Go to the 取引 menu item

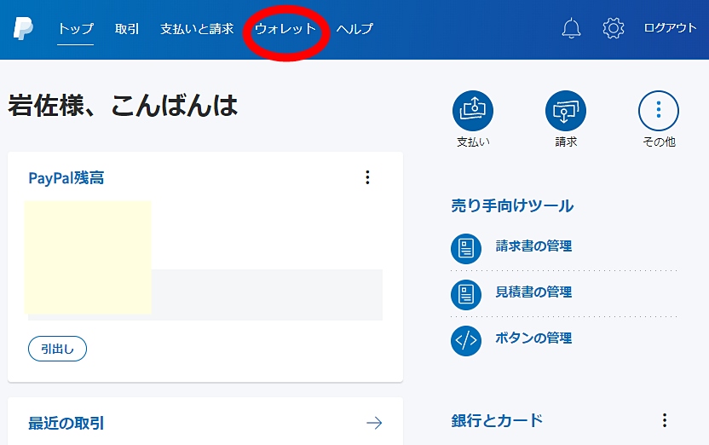coord(127,29)
